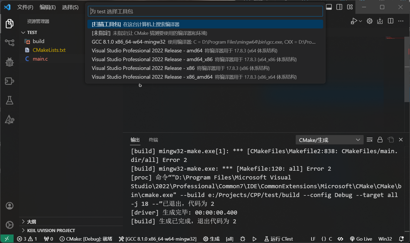Open the CMake tools sidebar icon
This screenshot has width=410, height=243.
tap(10, 120)
